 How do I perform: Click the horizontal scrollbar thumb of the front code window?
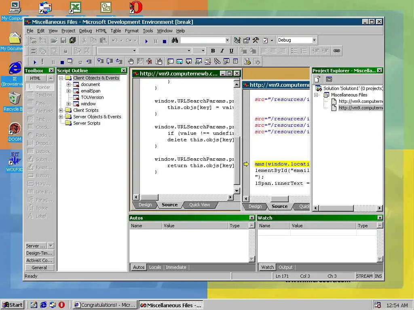point(149,197)
